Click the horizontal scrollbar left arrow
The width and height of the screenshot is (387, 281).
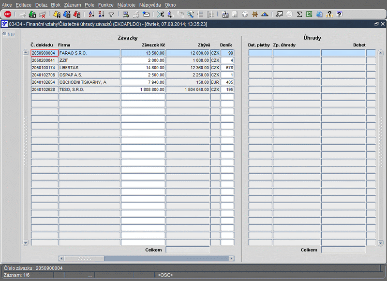(61, 258)
